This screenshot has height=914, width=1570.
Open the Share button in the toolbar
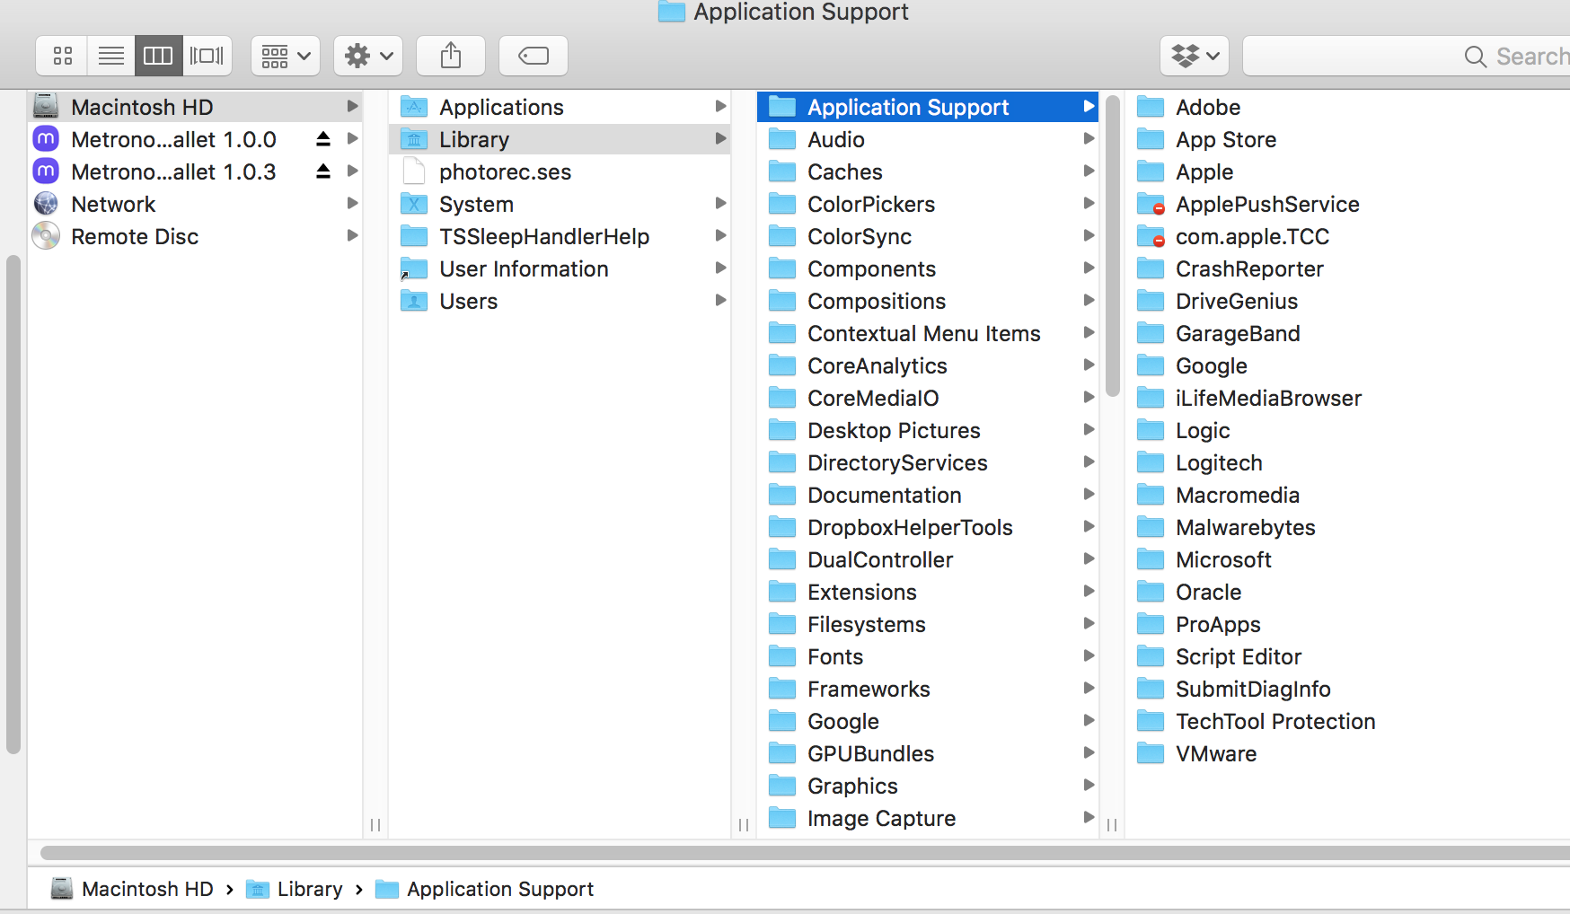point(450,55)
